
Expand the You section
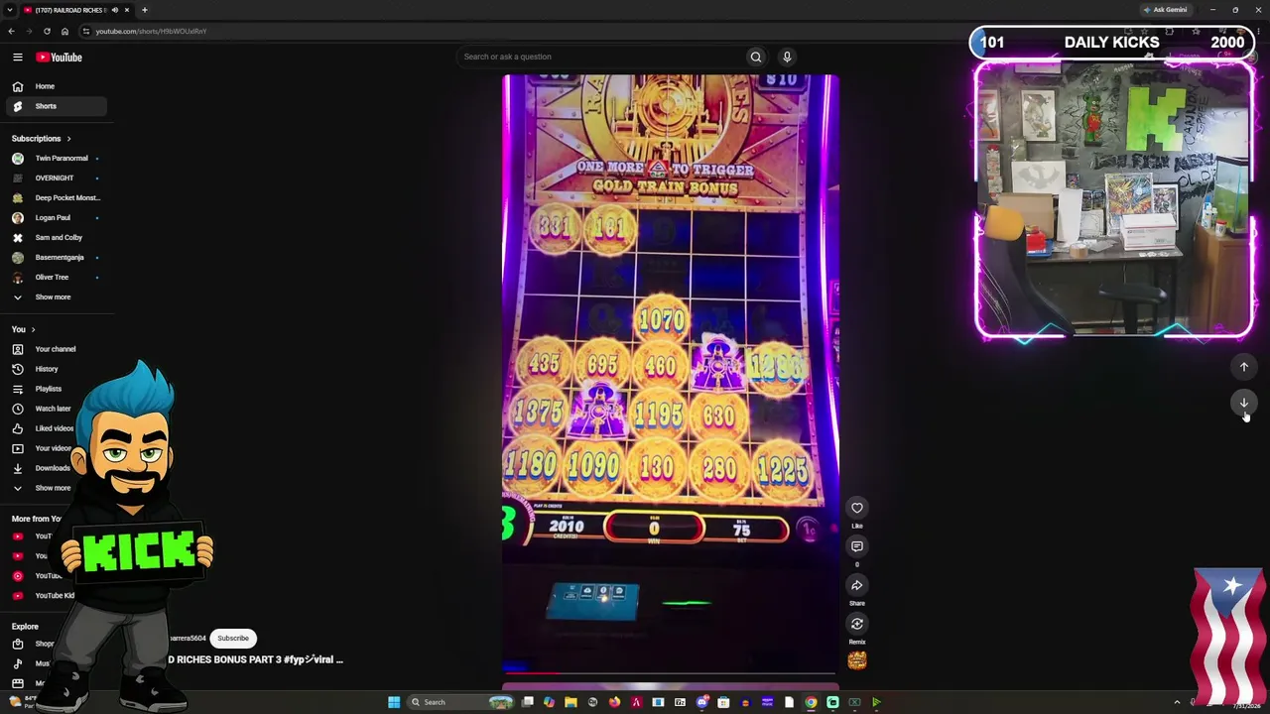[24, 329]
